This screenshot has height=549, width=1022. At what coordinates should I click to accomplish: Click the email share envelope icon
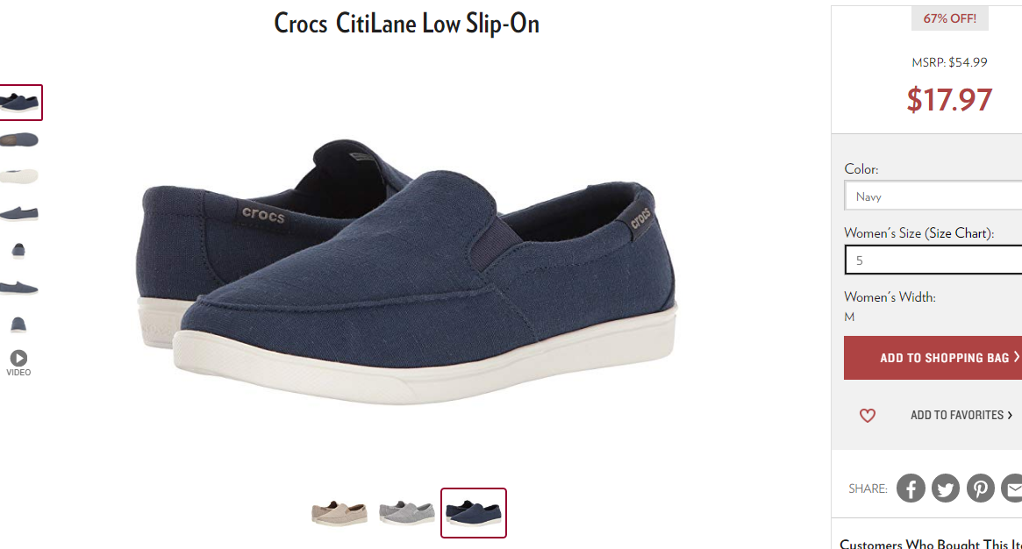pyautogui.click(x=1012, y=488)
